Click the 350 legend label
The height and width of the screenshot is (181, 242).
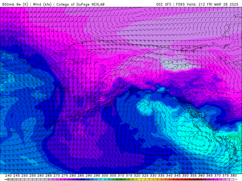click(x=185, y=176)
